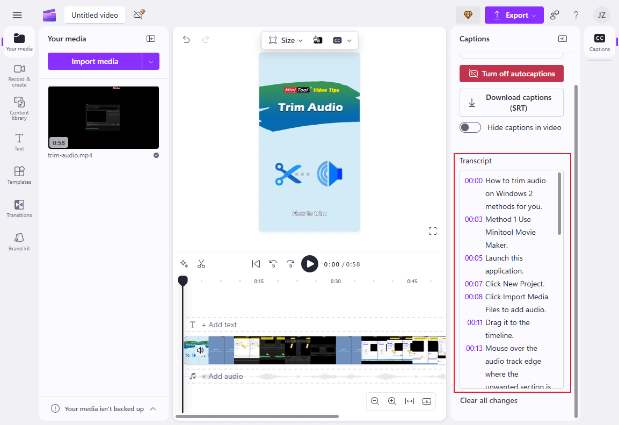
Task: Enter fullscreen preview mode
Action: tap(433, 231)
